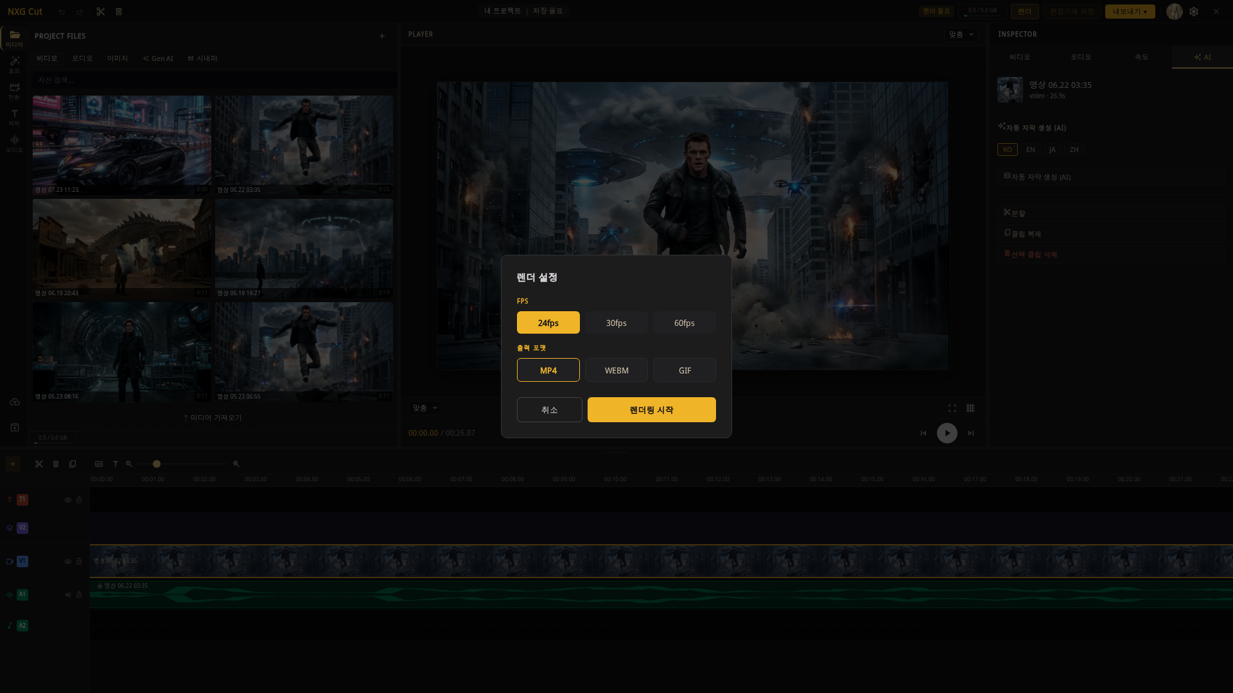Click 클립 복제 in the Inspector
The image size is (1233, 693).
pyautogui.click(x=1112, y=234)
